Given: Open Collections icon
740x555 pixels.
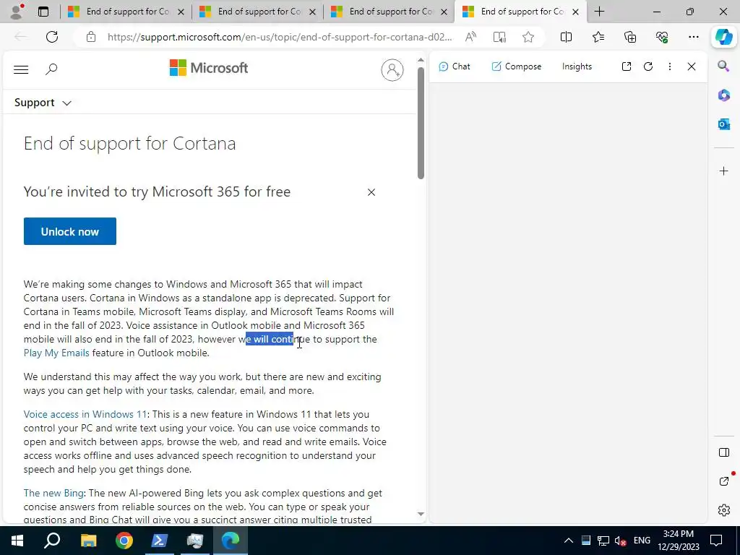Looking at the screenshot, I should pyautogui.click(x=630, y=37).
